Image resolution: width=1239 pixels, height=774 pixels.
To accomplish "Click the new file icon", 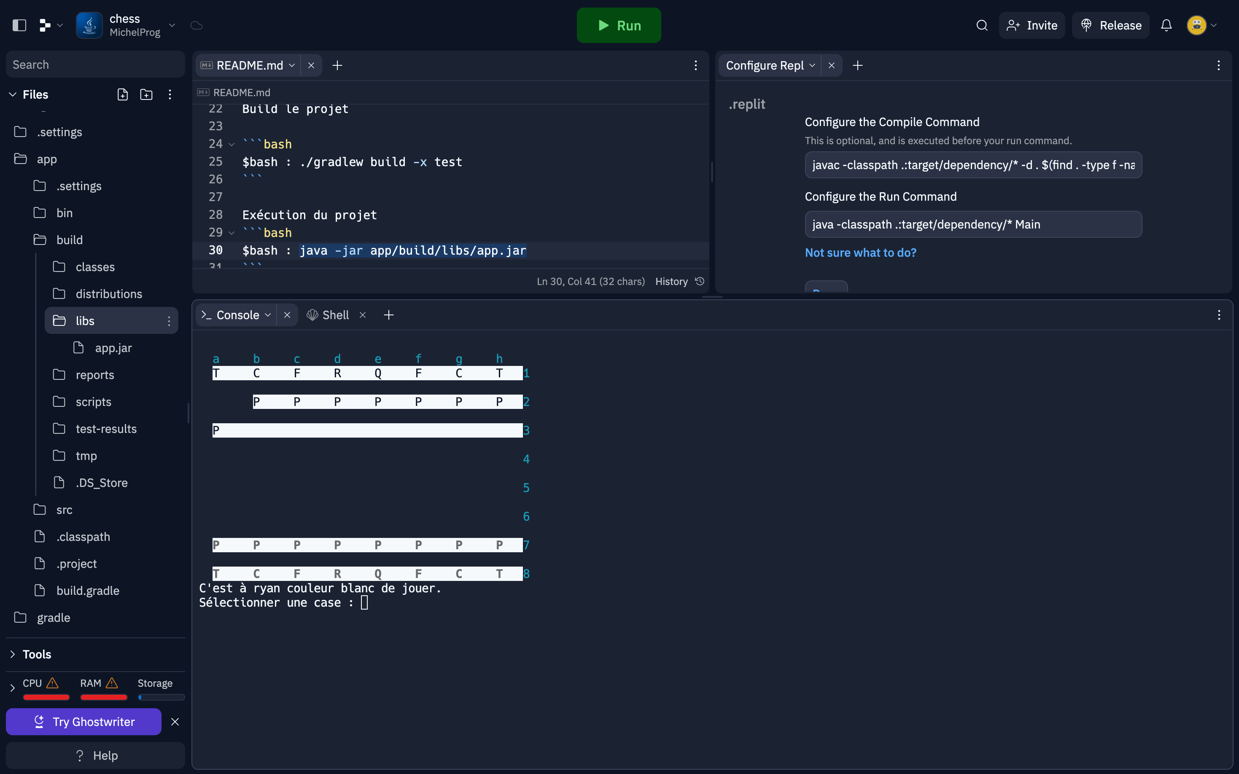I will pos(122,94).
